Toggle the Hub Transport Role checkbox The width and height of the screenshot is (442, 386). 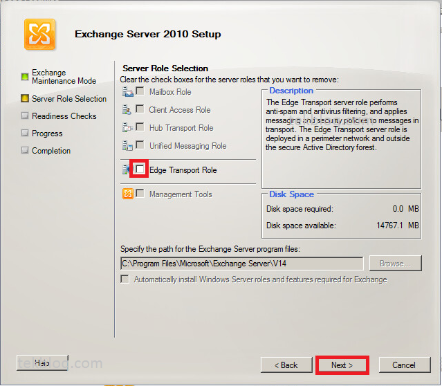(x=140, y=127)
